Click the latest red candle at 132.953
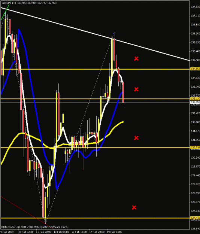The height and width of the screenshot is (234, 200). [x=123, y=92]
